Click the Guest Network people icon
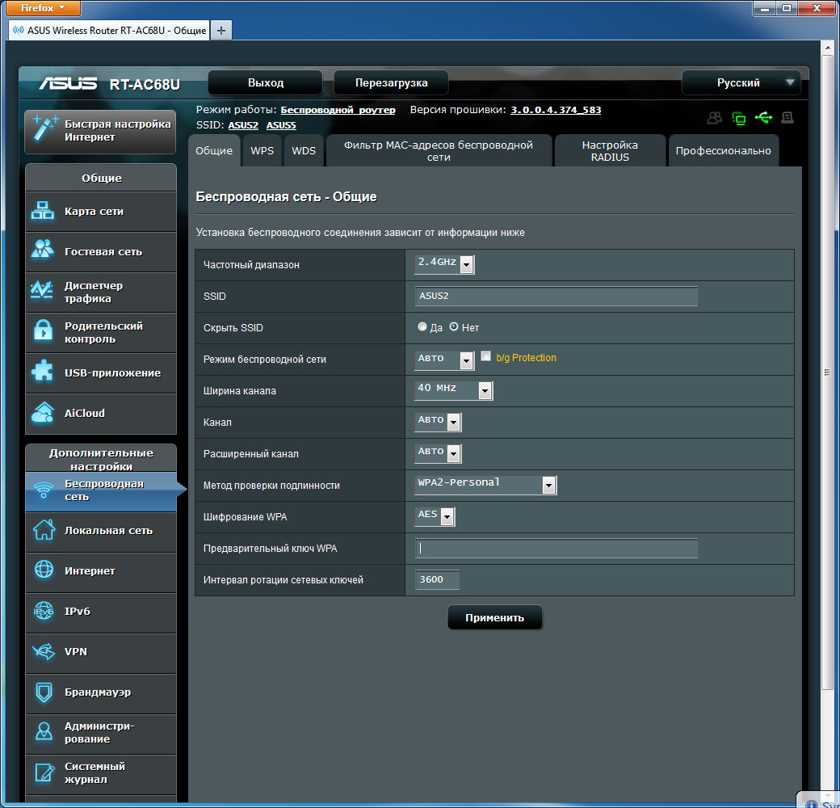 pos(43,250)
